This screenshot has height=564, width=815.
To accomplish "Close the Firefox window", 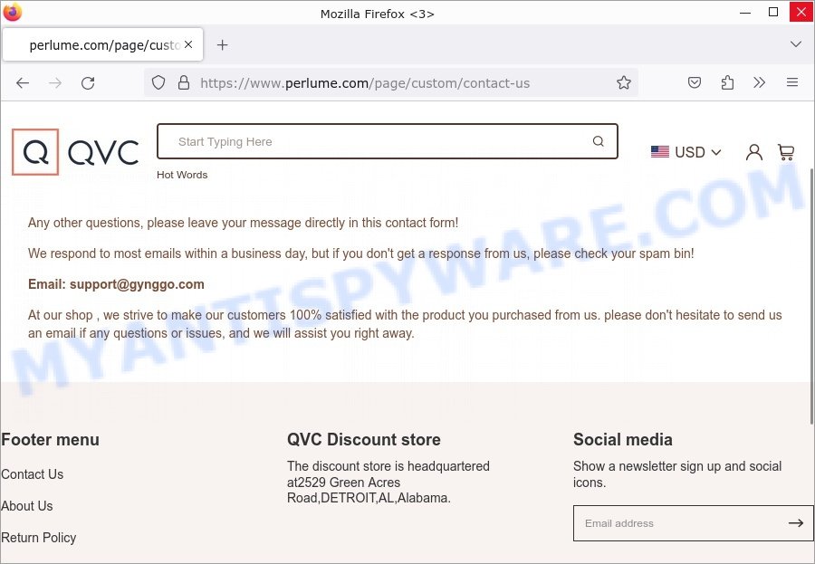I will pyautogui.click(x=801, y=12).
